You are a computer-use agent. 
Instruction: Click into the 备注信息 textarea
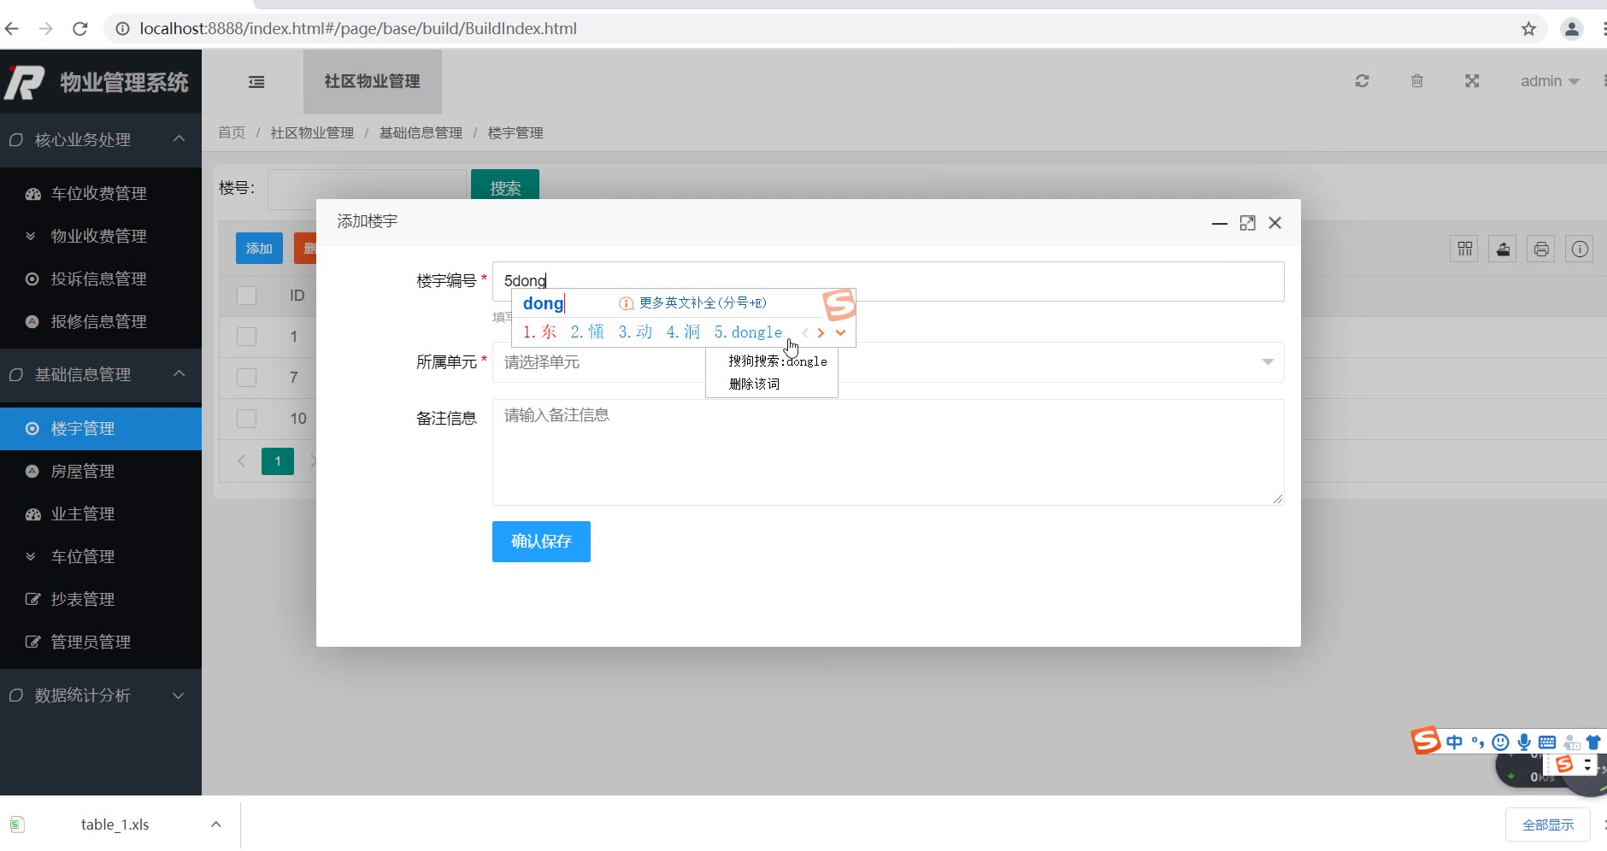tap(888, 452)
